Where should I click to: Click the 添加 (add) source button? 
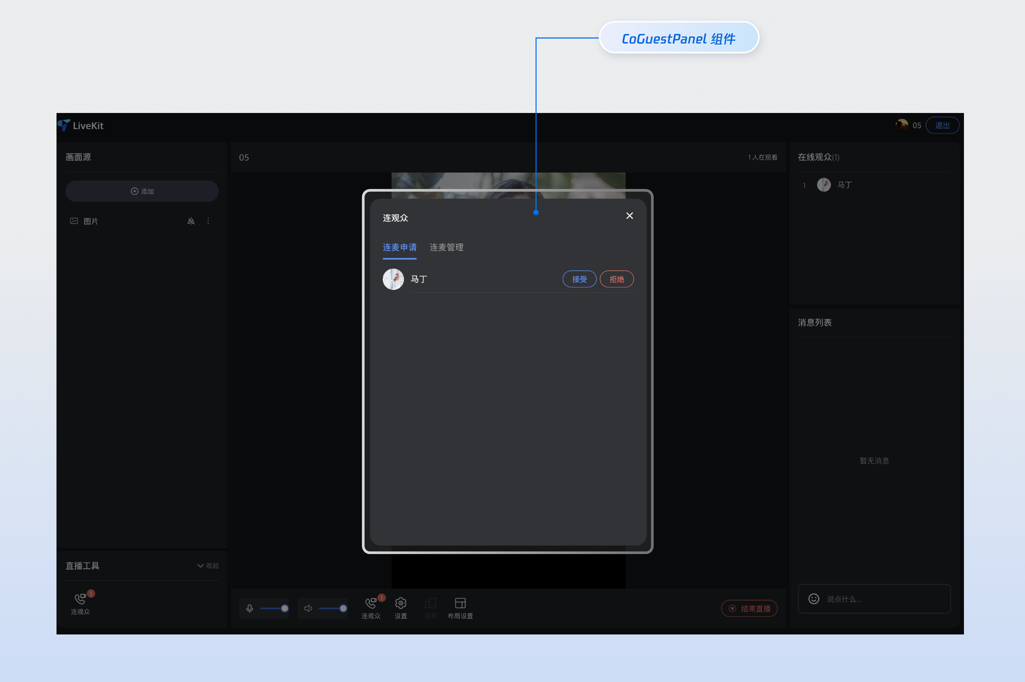(142, 191)
